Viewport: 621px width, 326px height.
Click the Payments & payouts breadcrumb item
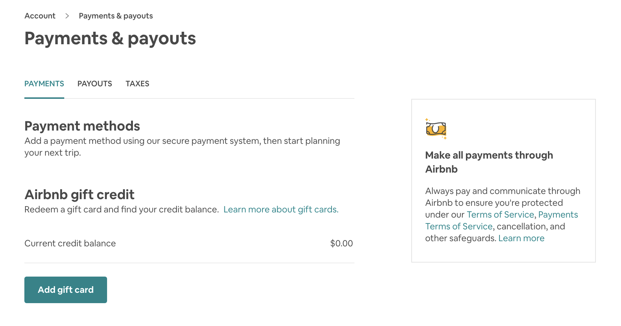(x=116, y=16)
